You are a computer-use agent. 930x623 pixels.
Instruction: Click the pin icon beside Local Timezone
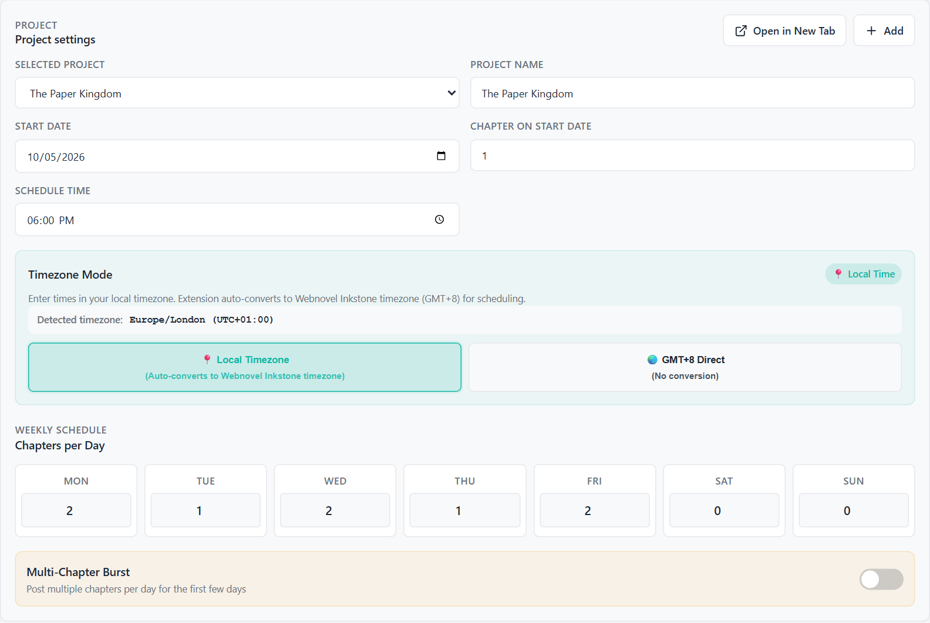point(207,360)
